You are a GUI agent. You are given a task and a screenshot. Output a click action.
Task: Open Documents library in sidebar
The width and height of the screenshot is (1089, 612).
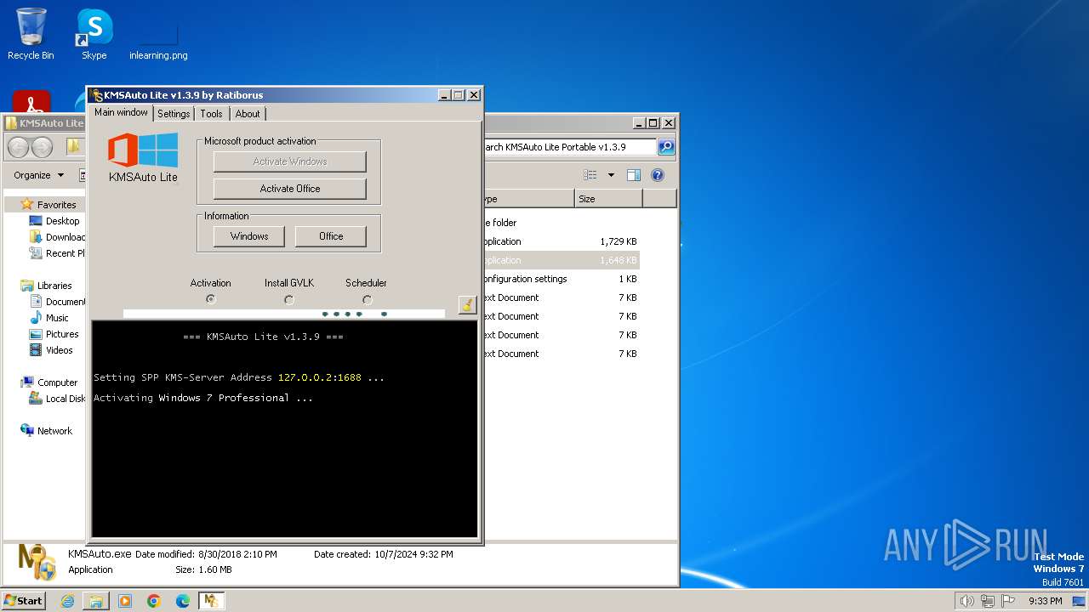point(57,302)
